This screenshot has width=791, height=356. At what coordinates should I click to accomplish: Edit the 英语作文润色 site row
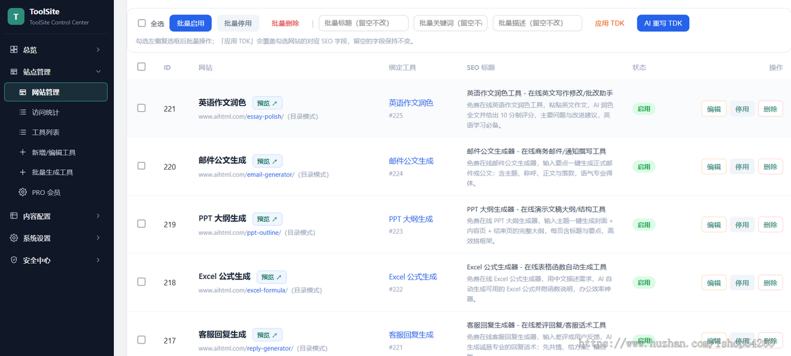click(x=714, y=109)
